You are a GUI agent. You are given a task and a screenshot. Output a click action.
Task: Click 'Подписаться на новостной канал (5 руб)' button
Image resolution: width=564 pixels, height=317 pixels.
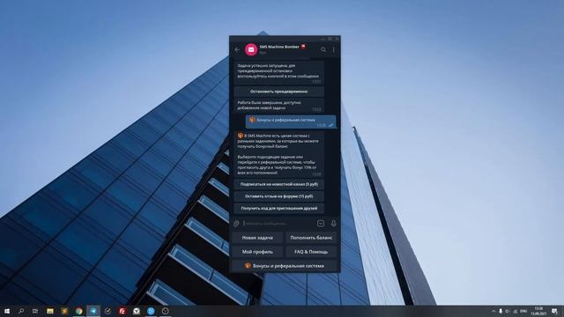[x=278, y=184]
